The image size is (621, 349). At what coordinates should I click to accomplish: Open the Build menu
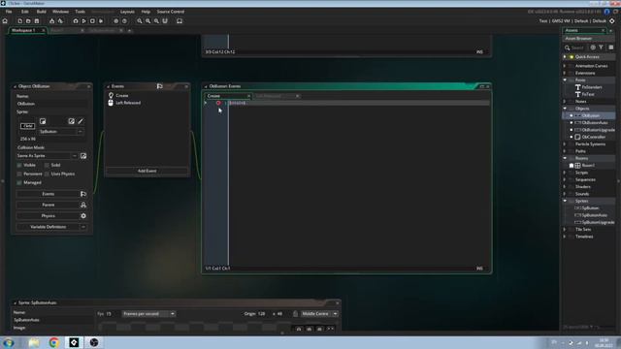(x=41, y=12)
